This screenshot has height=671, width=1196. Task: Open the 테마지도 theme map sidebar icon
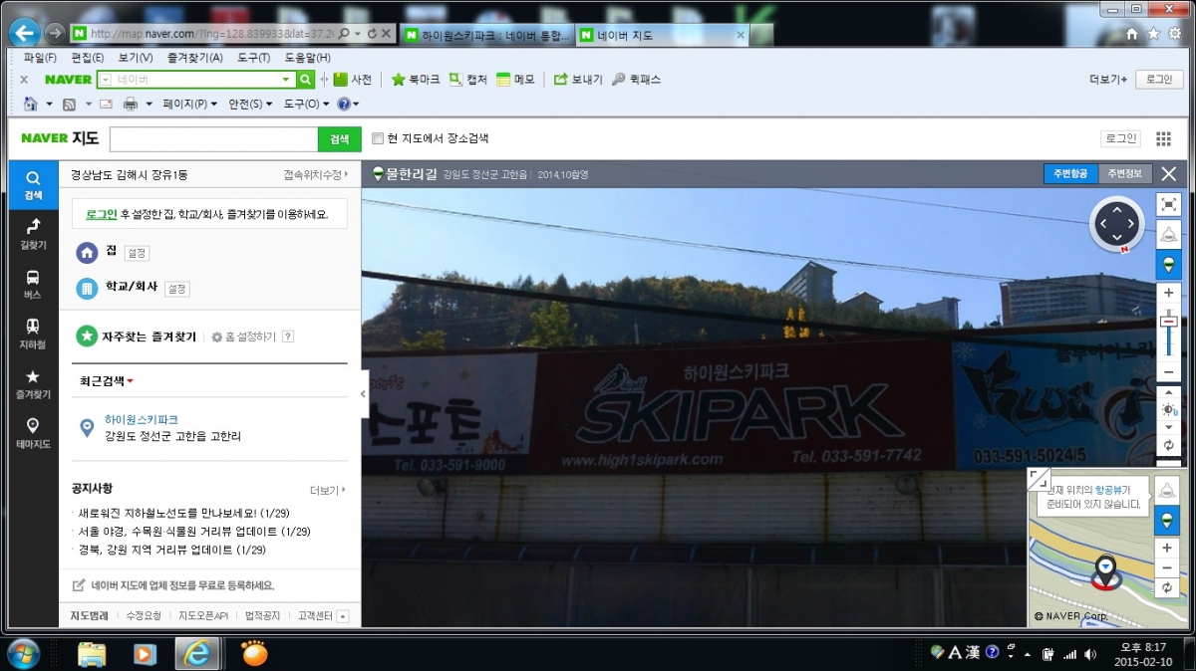(x=33, y=433)
